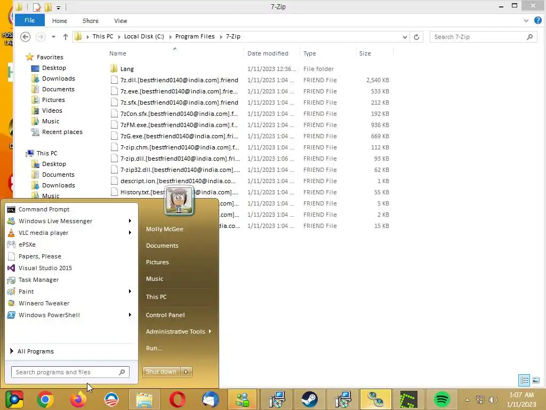Expand Windows PowerShell jump list arrow
546x410 pixels.
130,315
